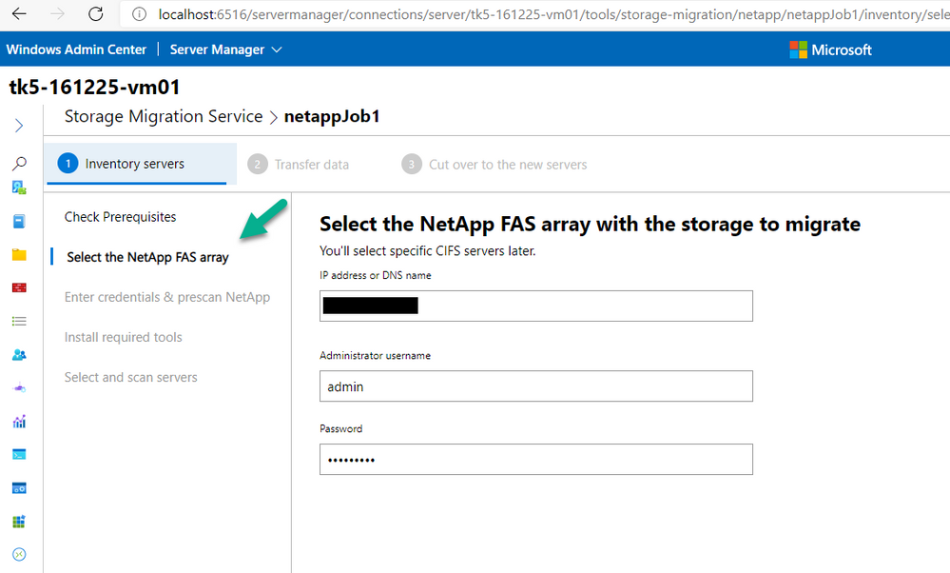Click Storage Migration Service breadcrumb link
The width and height of the screenshot is (950, 573).
click(164, 117)
